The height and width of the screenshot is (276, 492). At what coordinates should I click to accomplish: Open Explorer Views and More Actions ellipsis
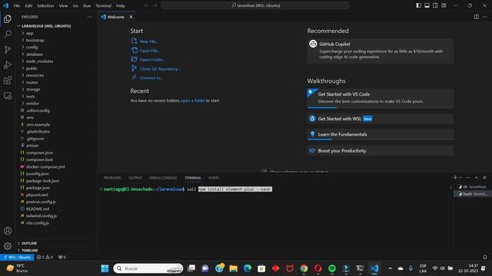click(90, 17)
